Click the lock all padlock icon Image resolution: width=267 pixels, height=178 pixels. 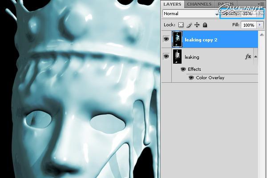pyautogui.click(x=205, y=25)
